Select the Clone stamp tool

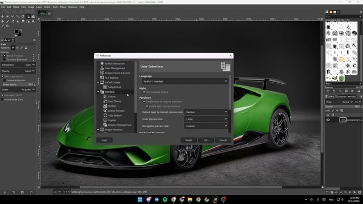click(x=18, y=22)
